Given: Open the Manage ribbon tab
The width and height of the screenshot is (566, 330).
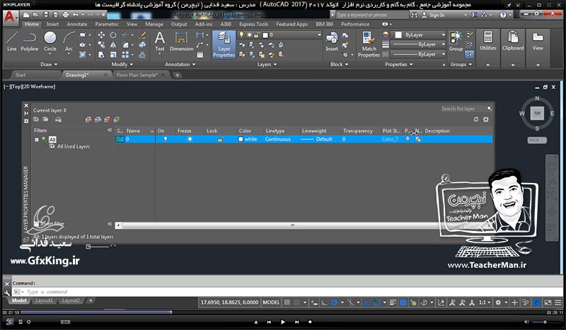Looking at the screenshot, I should 154,24.
